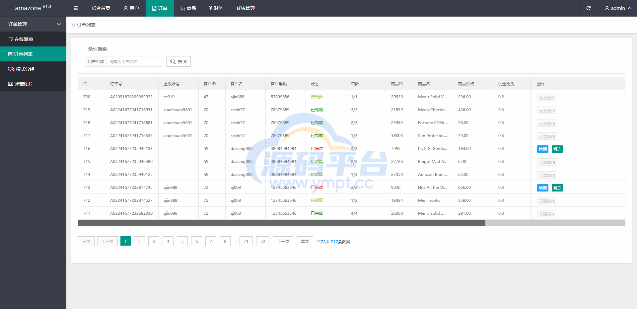Click 下一页 pagination button

pos(283,241)
